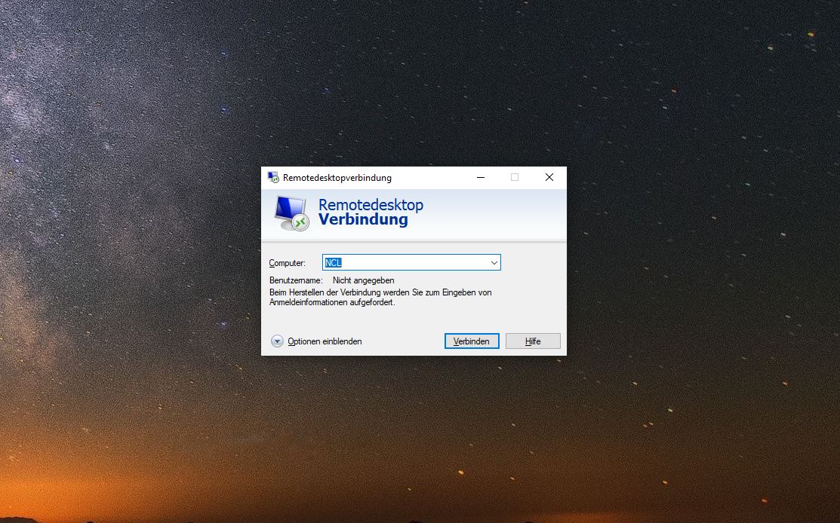The image size is (840, 523).
Task: Click the "Remotedesktop" banner heading
Action: click(371, 205)
